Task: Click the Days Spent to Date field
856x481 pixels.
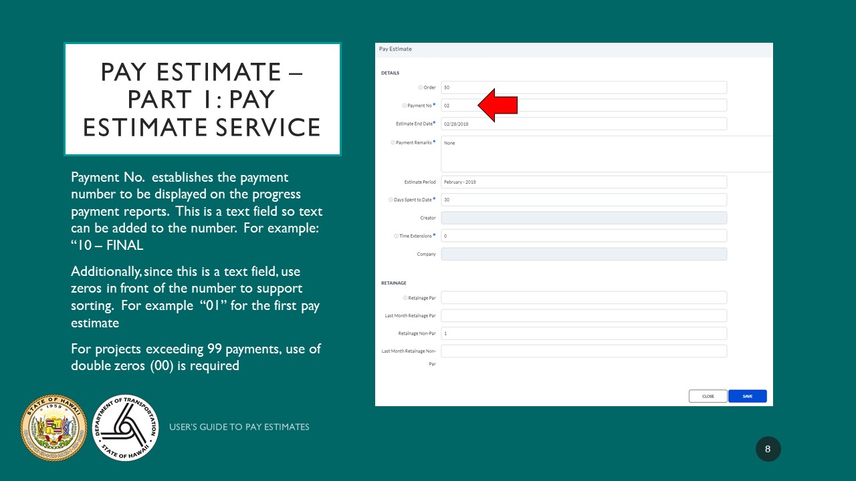Action: click(x=584, y=200)
